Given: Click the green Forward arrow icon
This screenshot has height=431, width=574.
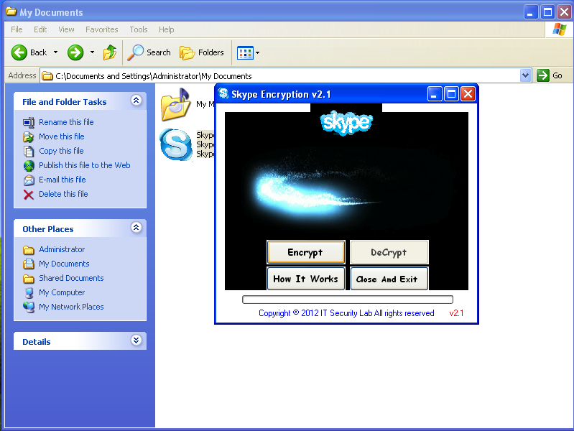Looking at the screenshot, I should [75, 52].
